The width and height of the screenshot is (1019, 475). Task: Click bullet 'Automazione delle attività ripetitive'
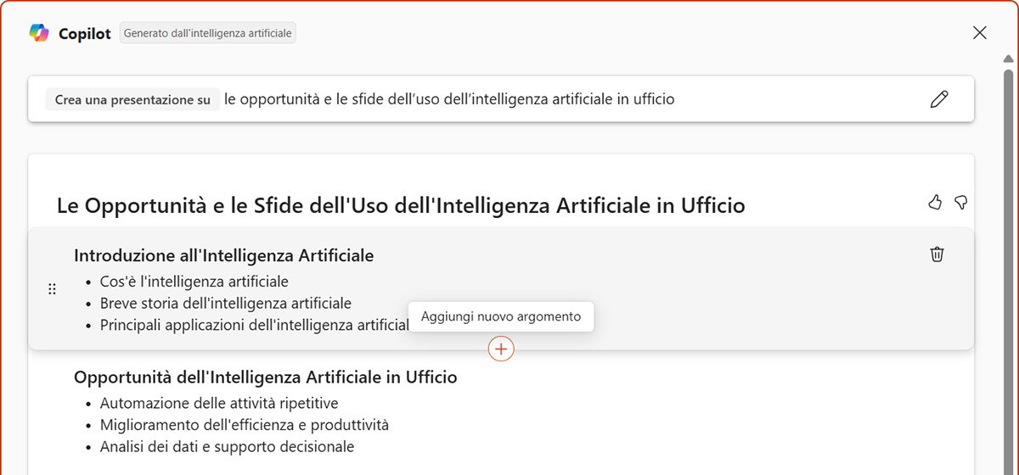coord(219,403)
